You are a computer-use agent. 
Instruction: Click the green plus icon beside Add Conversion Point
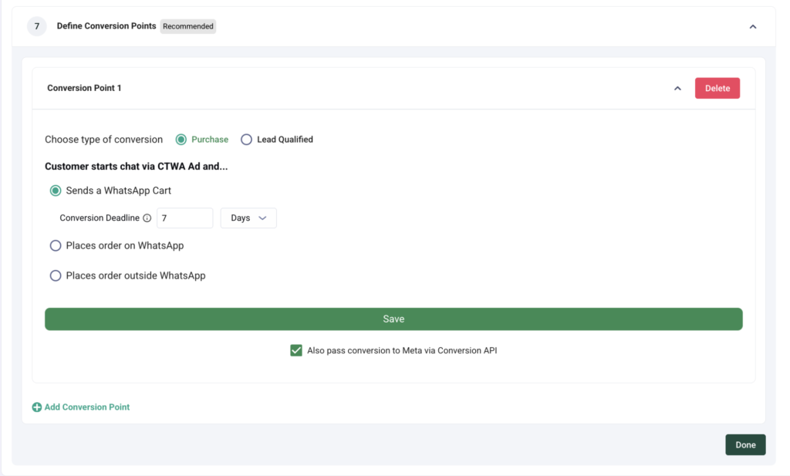click(37, 407)
